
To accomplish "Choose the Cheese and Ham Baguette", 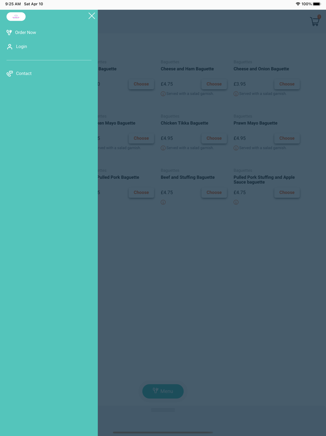I will point(214,84).
